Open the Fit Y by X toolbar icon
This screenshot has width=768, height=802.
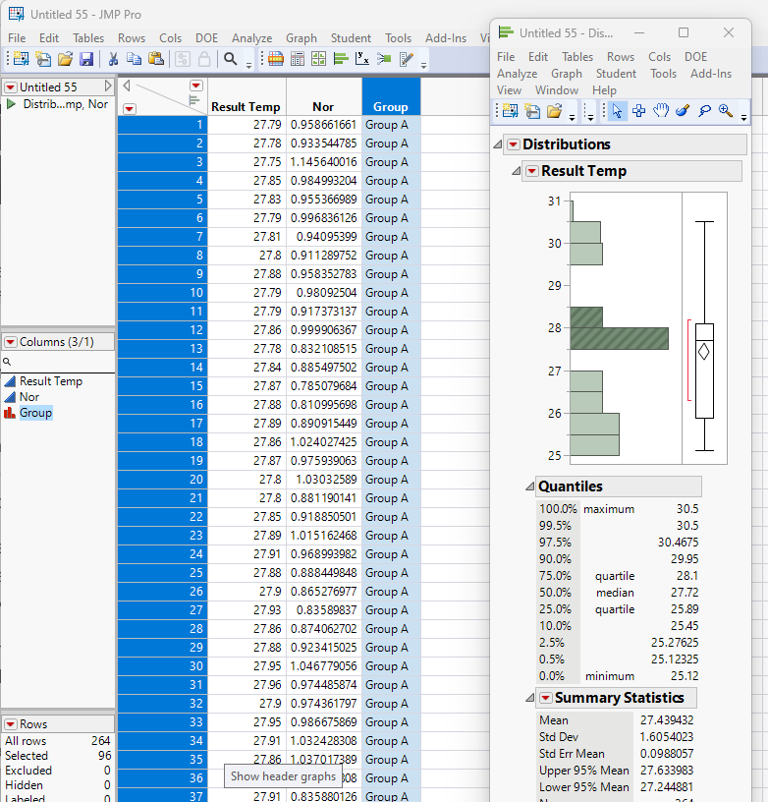tap(362, 60)
